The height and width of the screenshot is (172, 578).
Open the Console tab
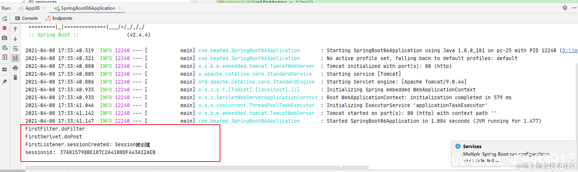[x=26, y=18]
